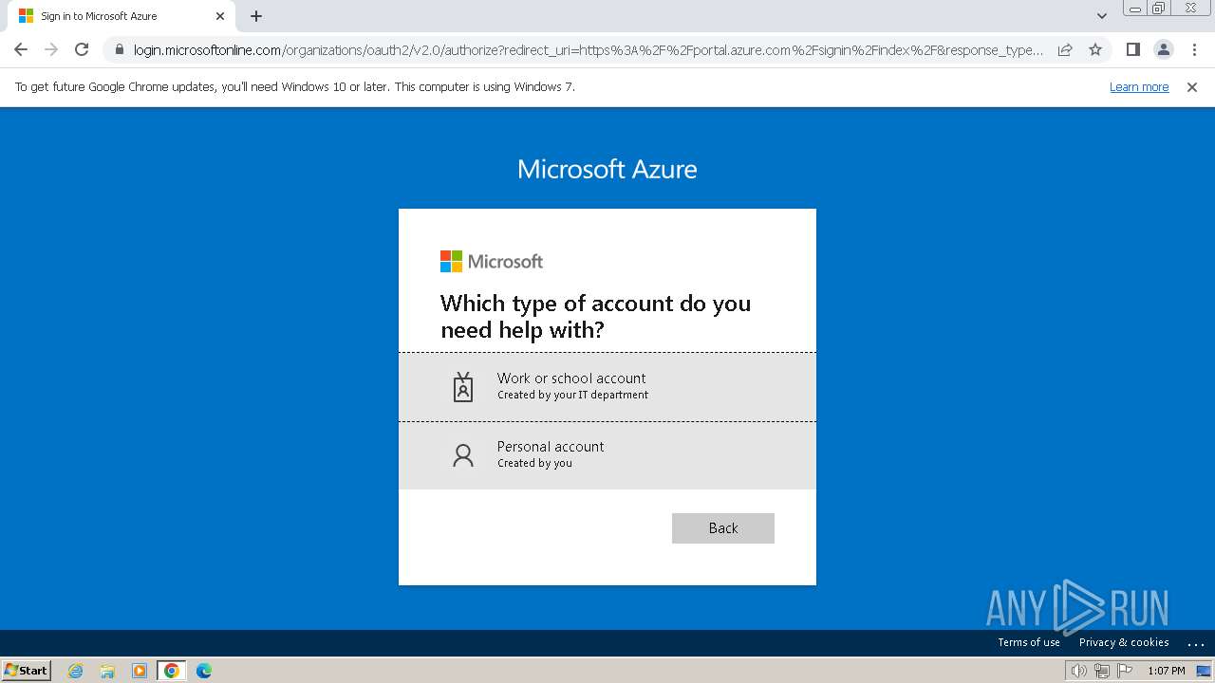This screenshot has height=683, width=1215.
Task: Go back using browser back arrow
Action: tap(21, 49)
